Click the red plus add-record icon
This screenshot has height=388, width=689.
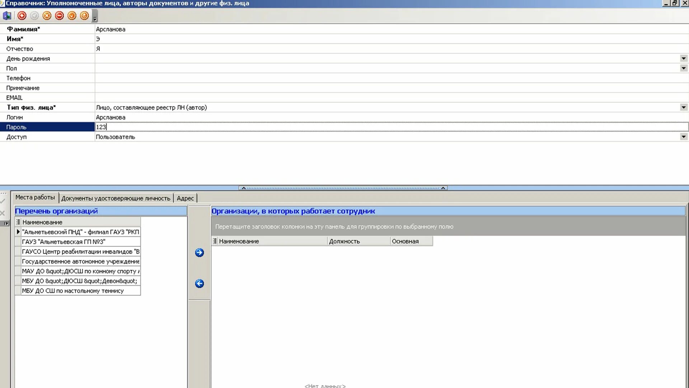pos(22,16)
